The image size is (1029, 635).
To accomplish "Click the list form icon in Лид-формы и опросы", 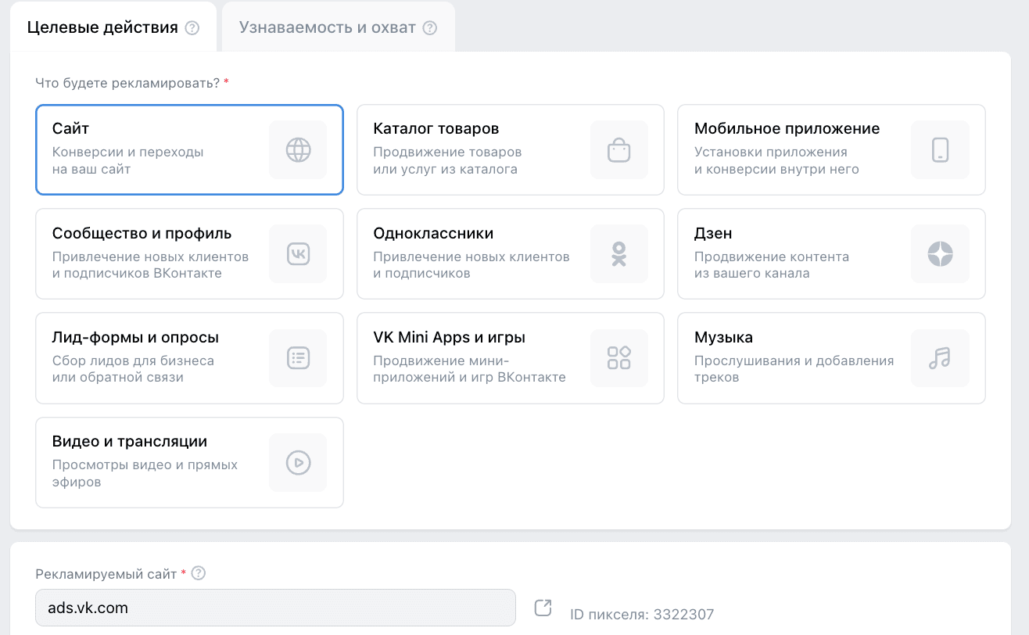I will 298,358.
